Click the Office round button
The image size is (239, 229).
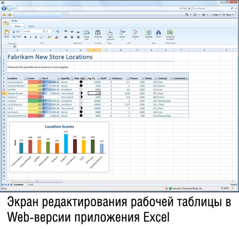pos(6,23)
